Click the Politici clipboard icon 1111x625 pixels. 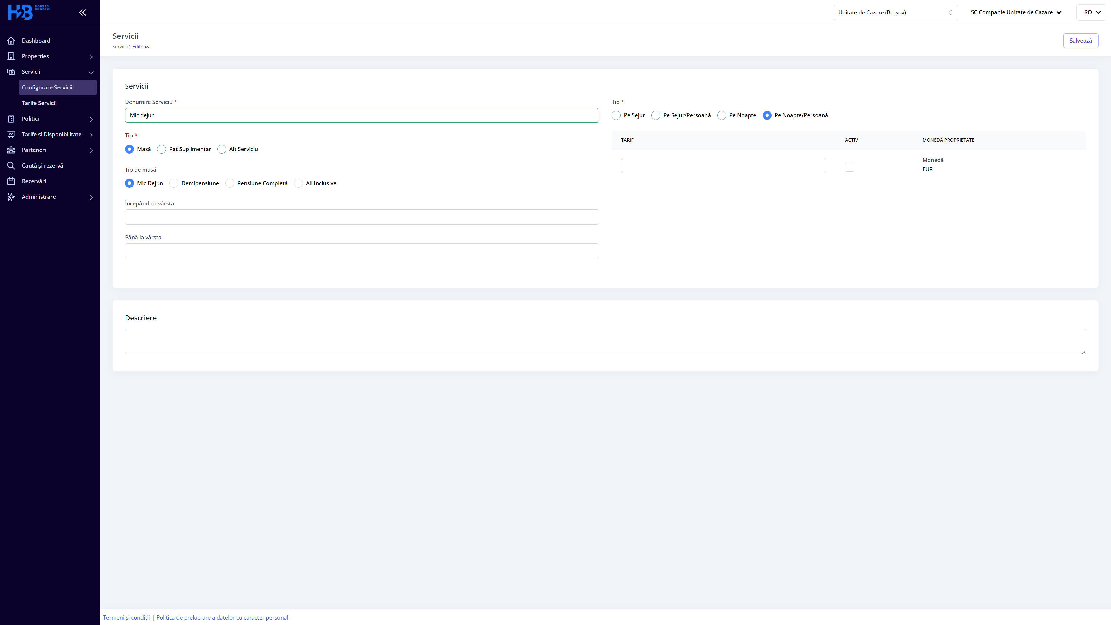tap(11, 119)
